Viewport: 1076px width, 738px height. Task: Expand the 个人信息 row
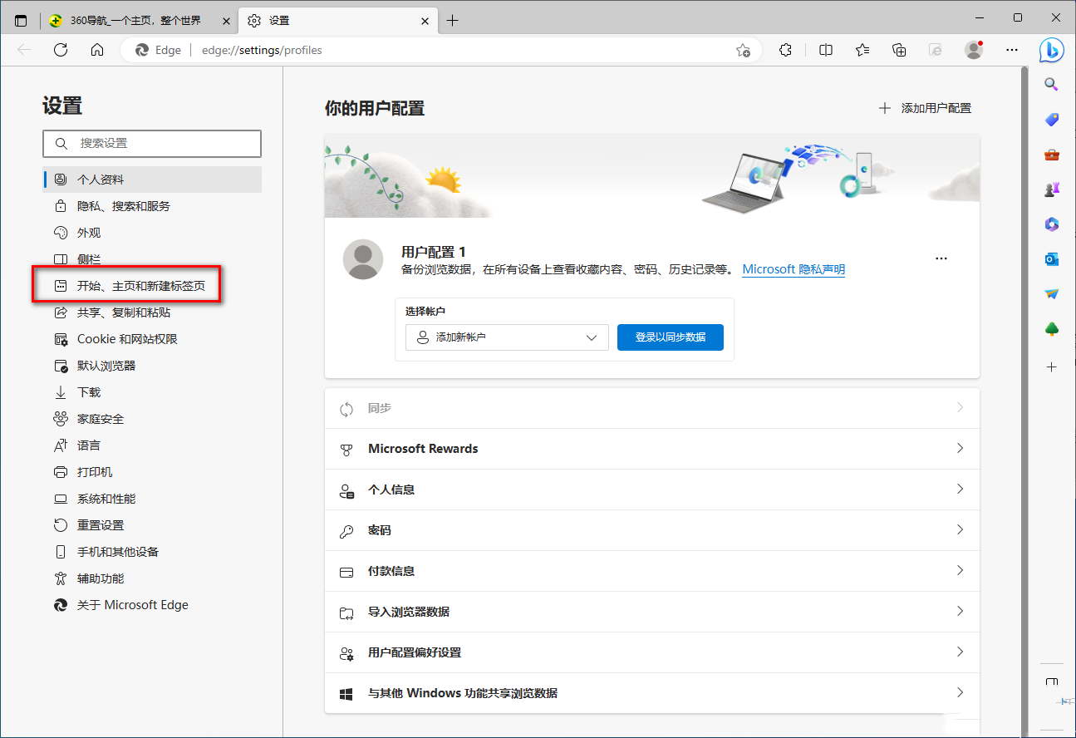[652, 490]
